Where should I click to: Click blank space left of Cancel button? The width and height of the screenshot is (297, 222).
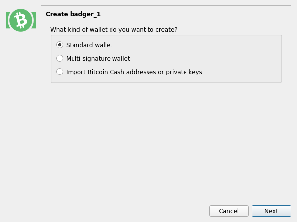click(x=123, y=211)
